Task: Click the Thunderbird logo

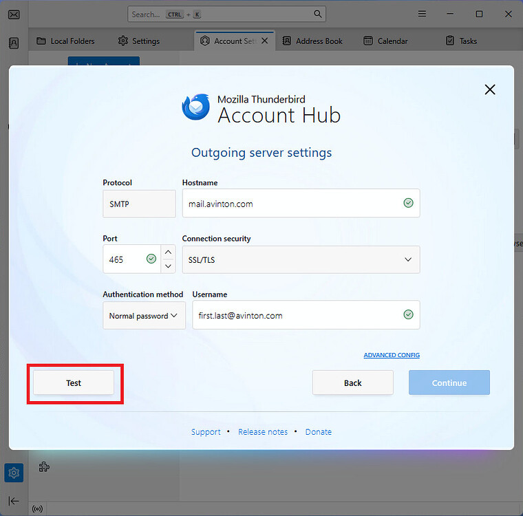Action: coord(196,107)
